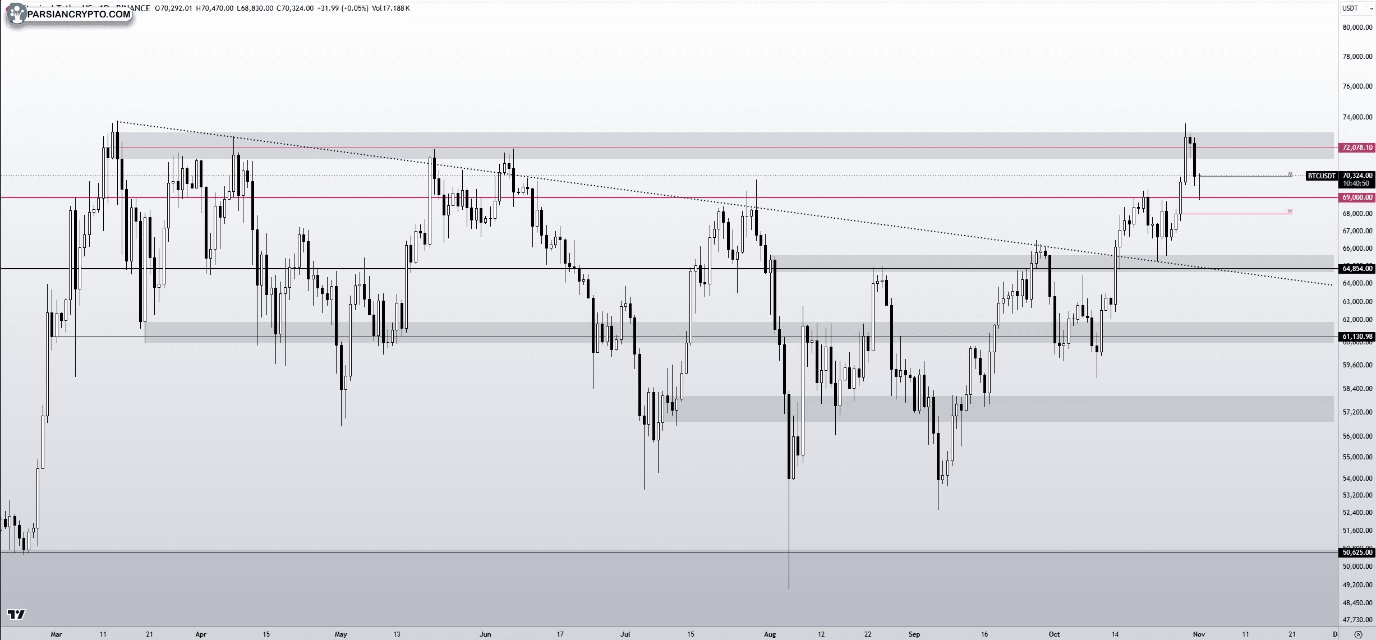Screen dimensions: 1376x640
Task: Select the 50,625.00 price line tag
Action: [1357, 552]
